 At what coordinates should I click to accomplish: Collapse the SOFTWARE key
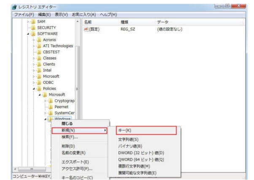point(28,34)
